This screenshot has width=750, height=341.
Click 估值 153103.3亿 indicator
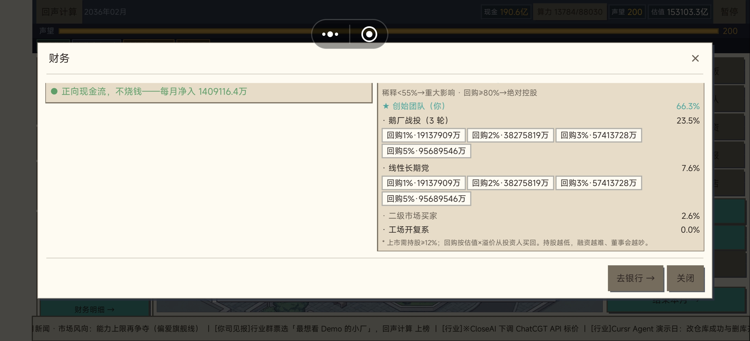tap(679, 12)
